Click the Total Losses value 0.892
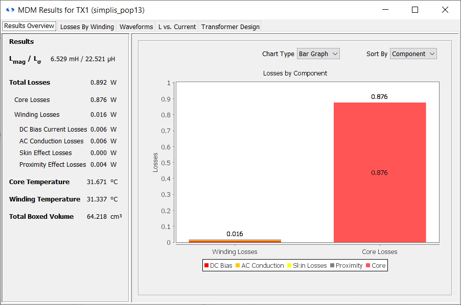Viewport: 461px width, 305px height. tap(98, 83)
